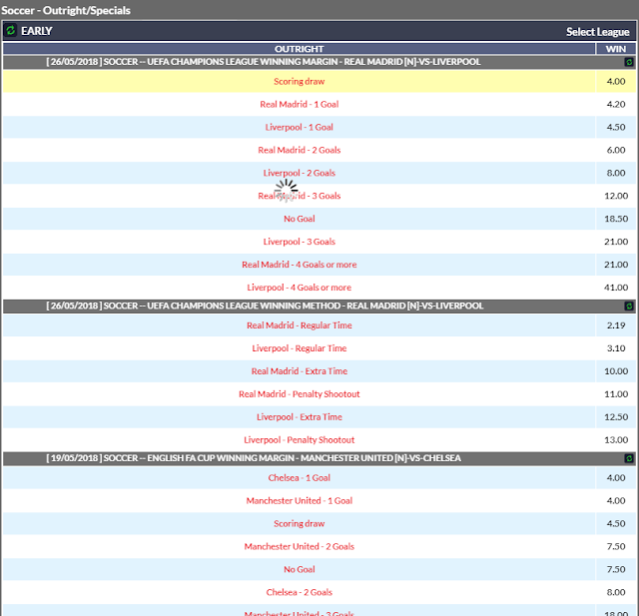
Task: Click the OUTRIGHT column header
Action: tap(300, 49)
